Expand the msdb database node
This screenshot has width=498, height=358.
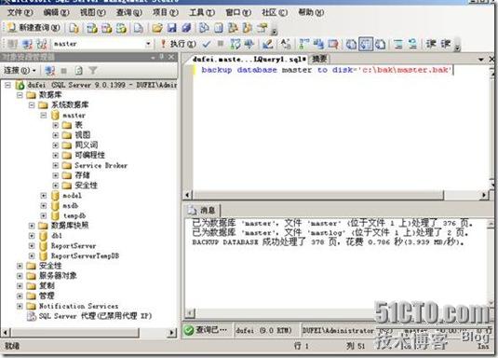pos(44,206)
